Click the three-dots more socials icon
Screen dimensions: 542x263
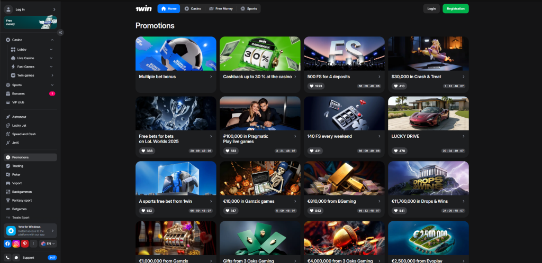pos(33,244)
